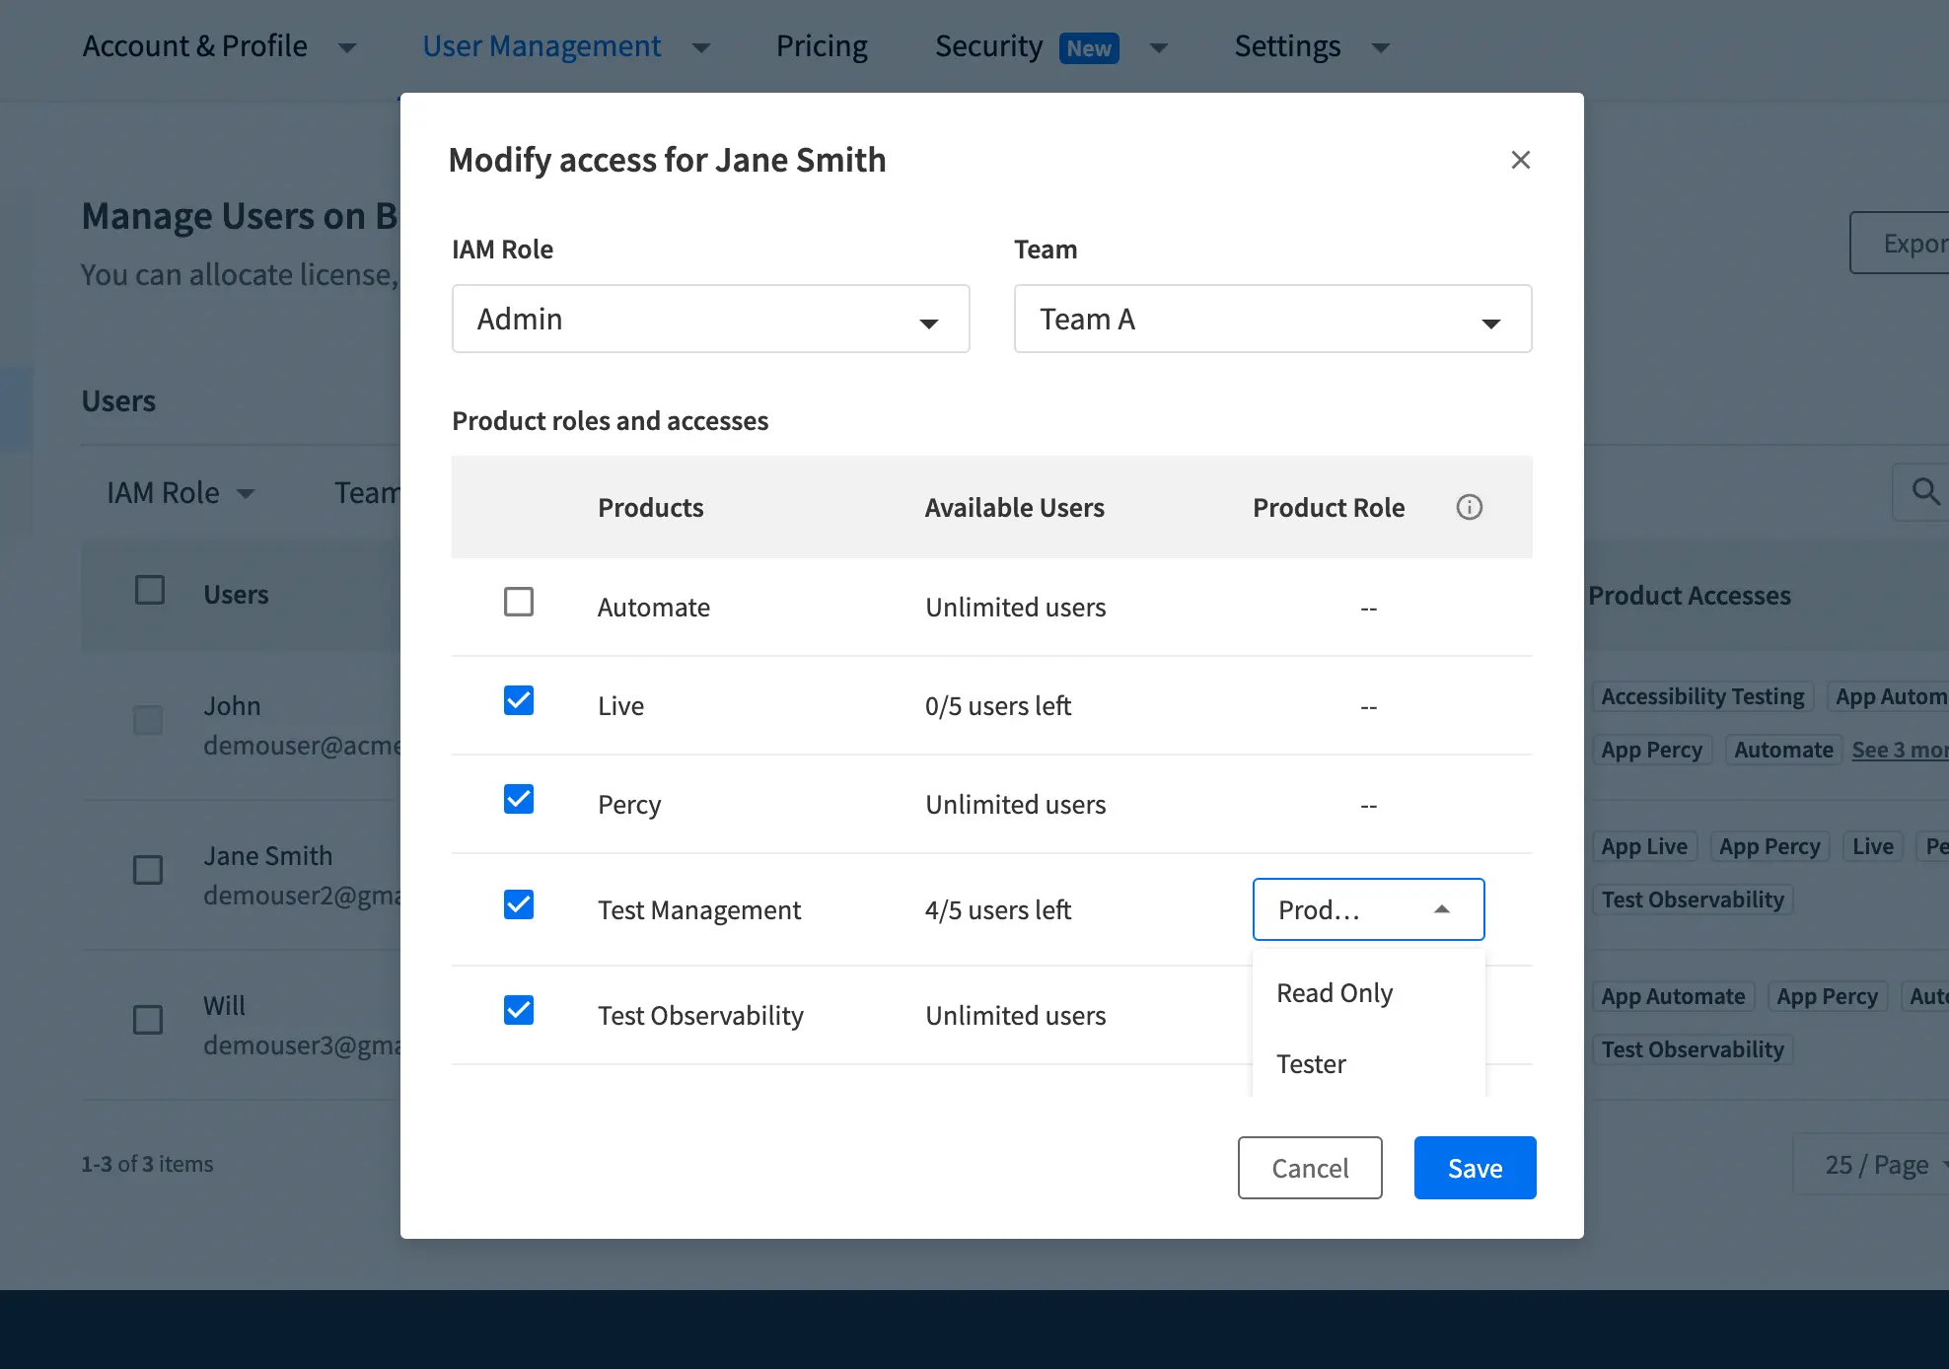Click the Product Role info icon
The image size is (1949, 1369).
(1469, 507)
